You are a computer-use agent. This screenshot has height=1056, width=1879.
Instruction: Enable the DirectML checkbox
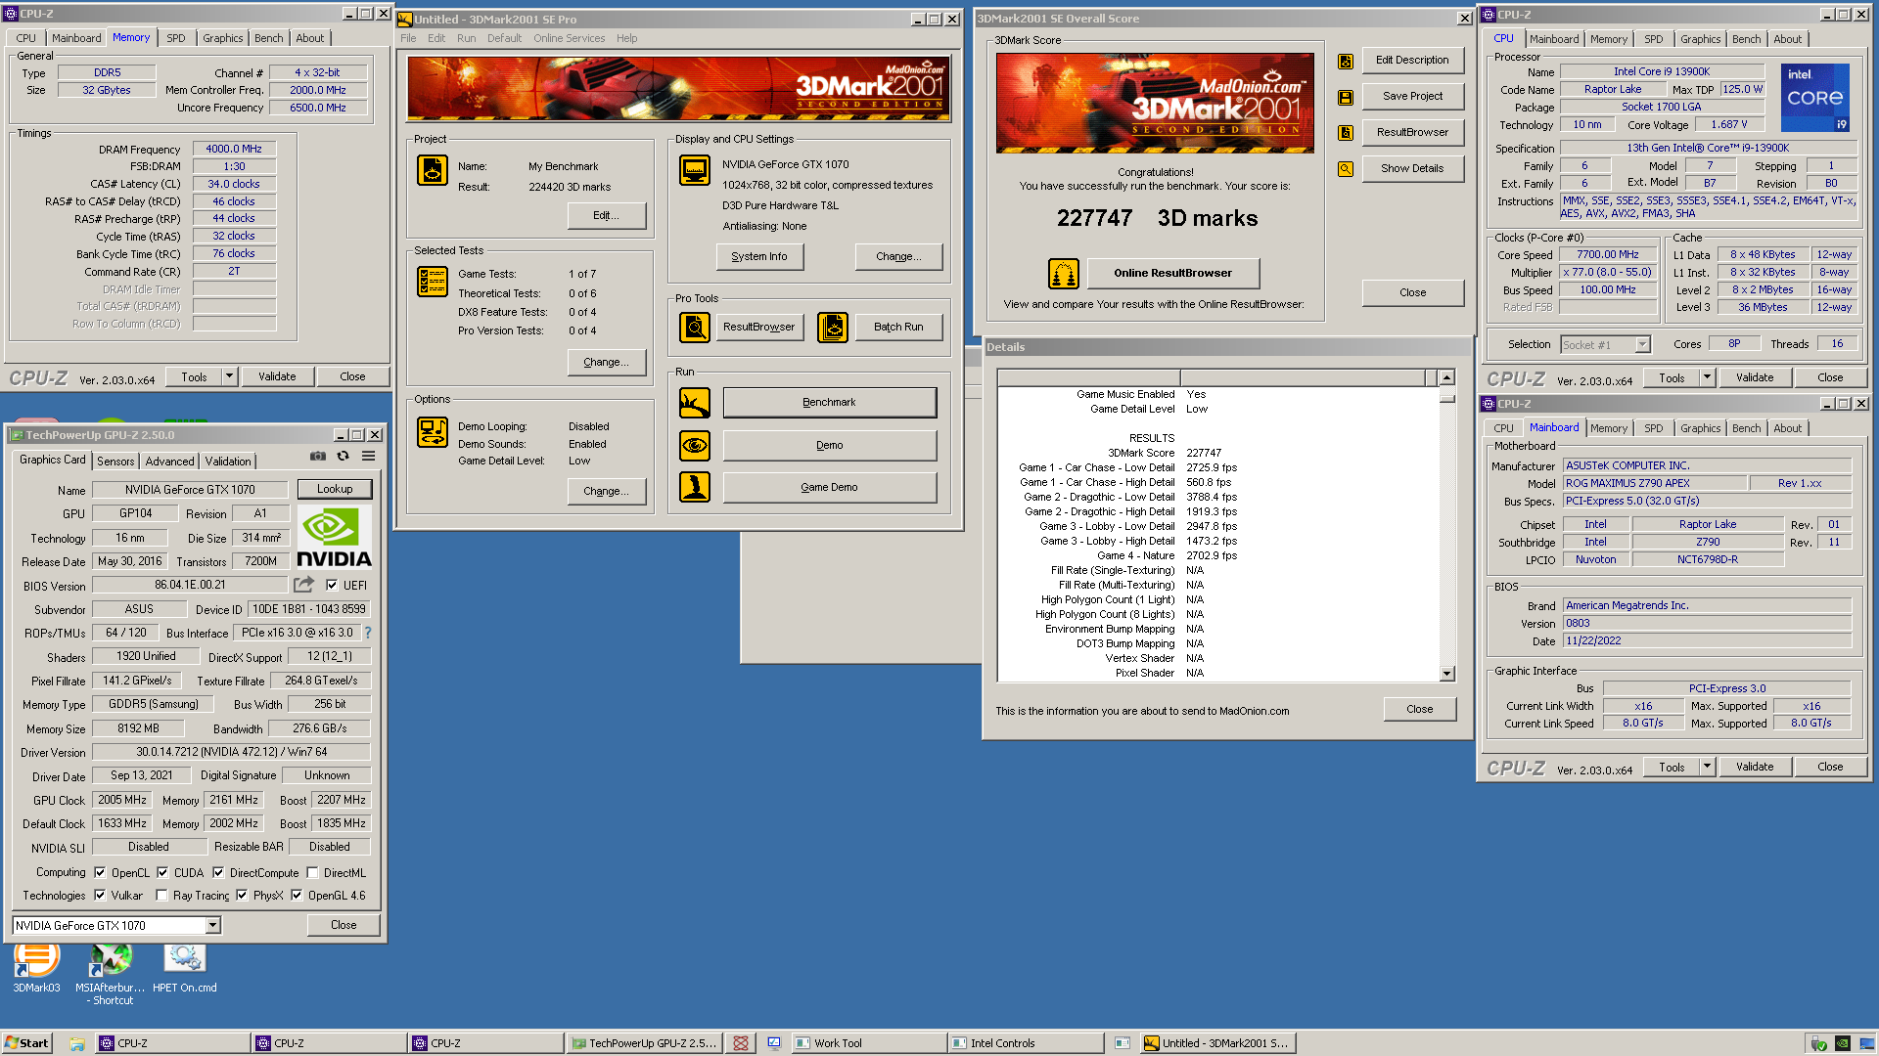tap(312, 872)
